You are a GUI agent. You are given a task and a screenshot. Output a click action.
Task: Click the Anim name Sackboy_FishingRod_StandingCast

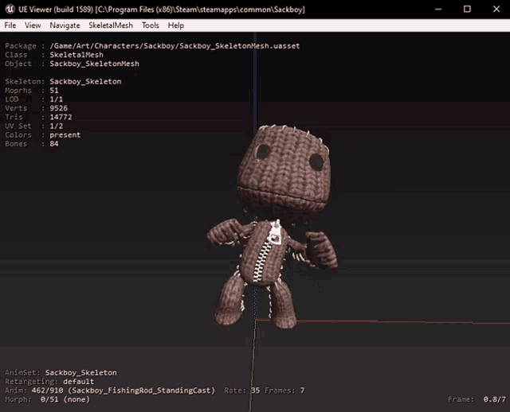tap(142, 391)
